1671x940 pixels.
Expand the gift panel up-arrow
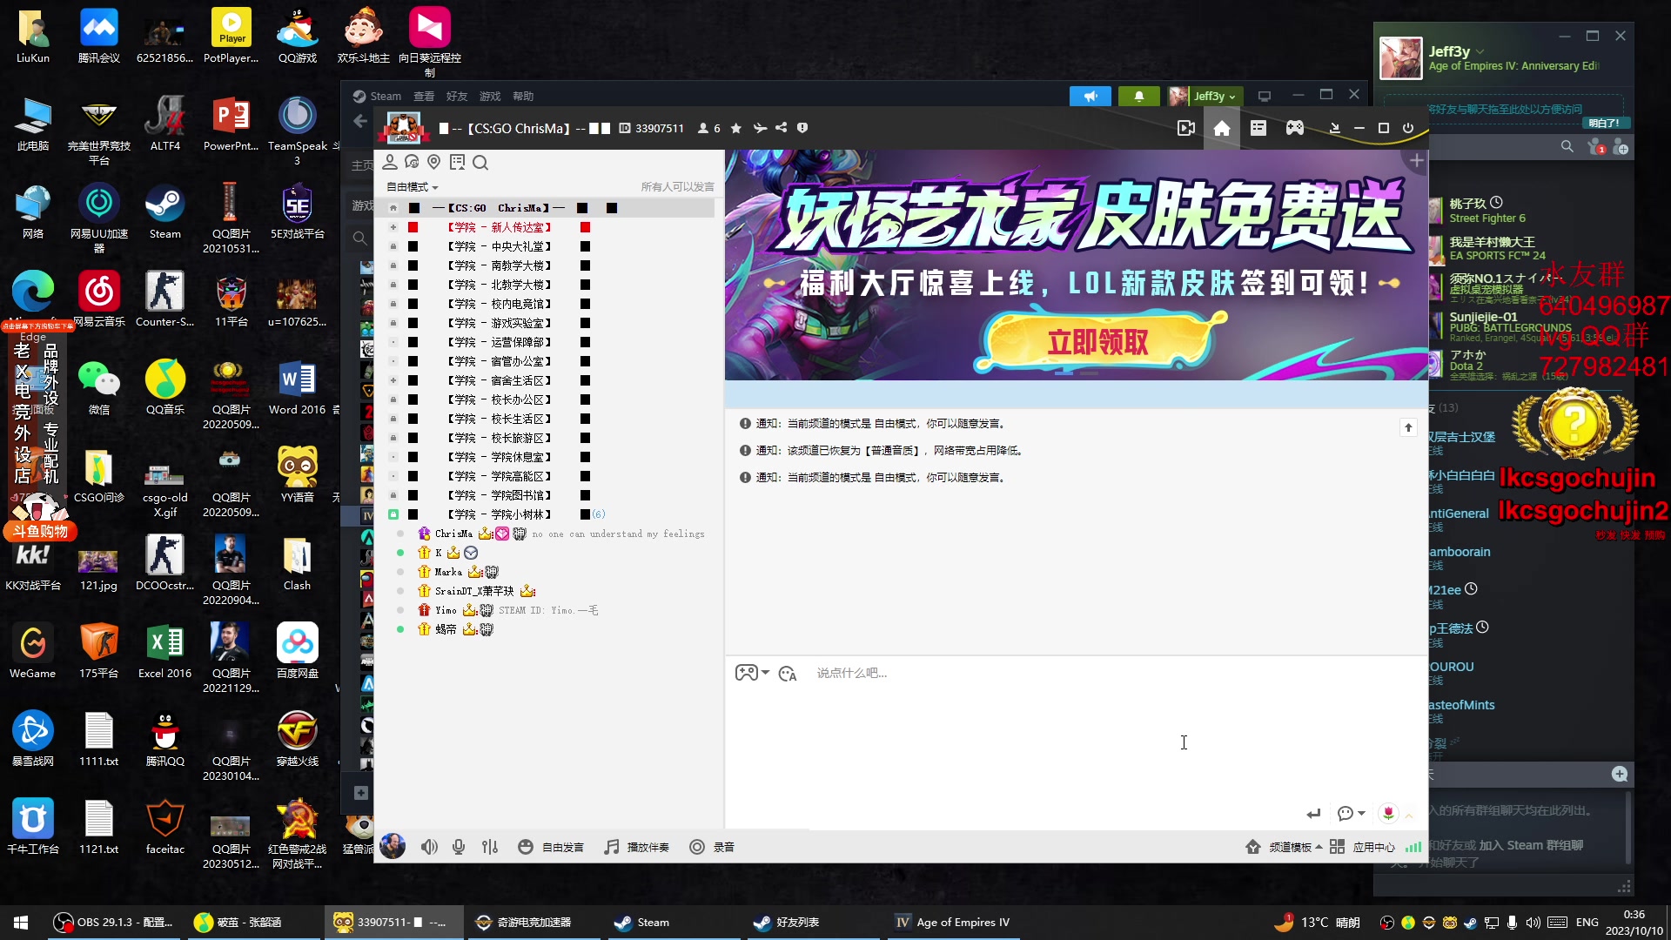point(1409,815)
